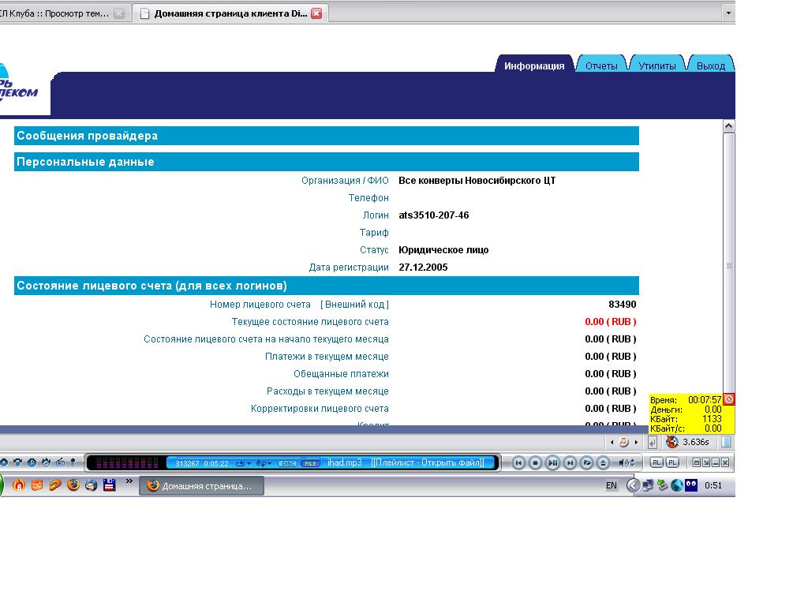The image size is (808, 606).
Task: Click the speaker volume icon in player
Action: point(623,463)
